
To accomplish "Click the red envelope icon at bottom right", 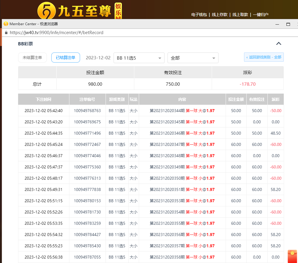I will [292, 256].
